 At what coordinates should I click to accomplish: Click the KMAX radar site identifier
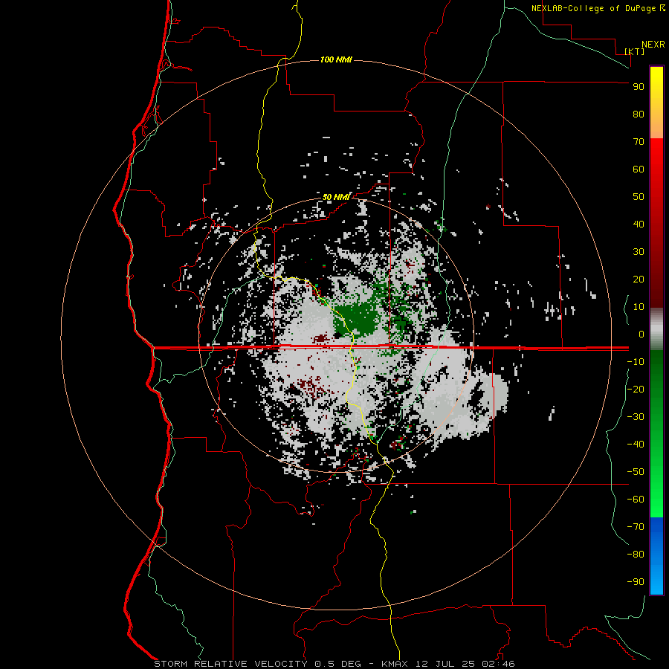(394, 664)
